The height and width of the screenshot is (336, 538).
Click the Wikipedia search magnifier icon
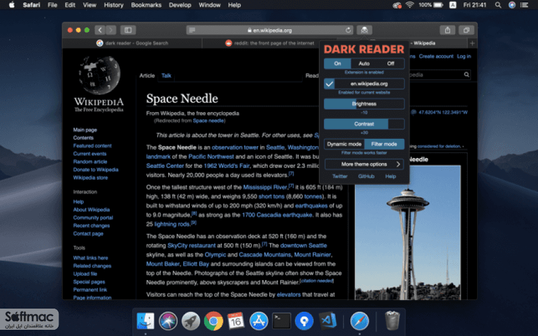[x=466, y=75]
